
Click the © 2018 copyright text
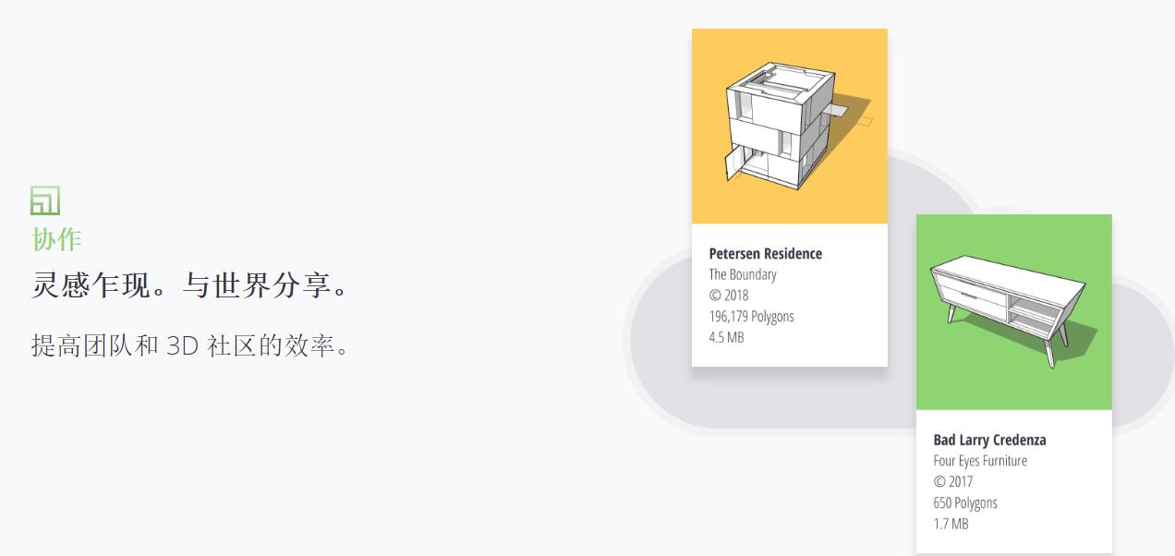728,296
